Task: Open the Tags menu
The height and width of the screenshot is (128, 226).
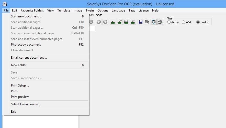Action: [x=132, y=10]
